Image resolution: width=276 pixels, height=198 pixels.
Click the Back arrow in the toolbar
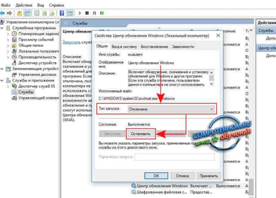click(2, 13)
